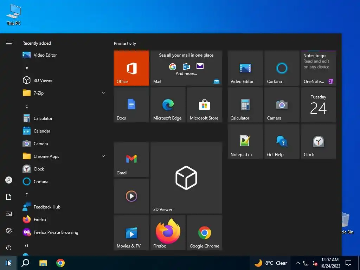Open the Cortana tile
The image size is (360, 270).
tap(282, 68)
